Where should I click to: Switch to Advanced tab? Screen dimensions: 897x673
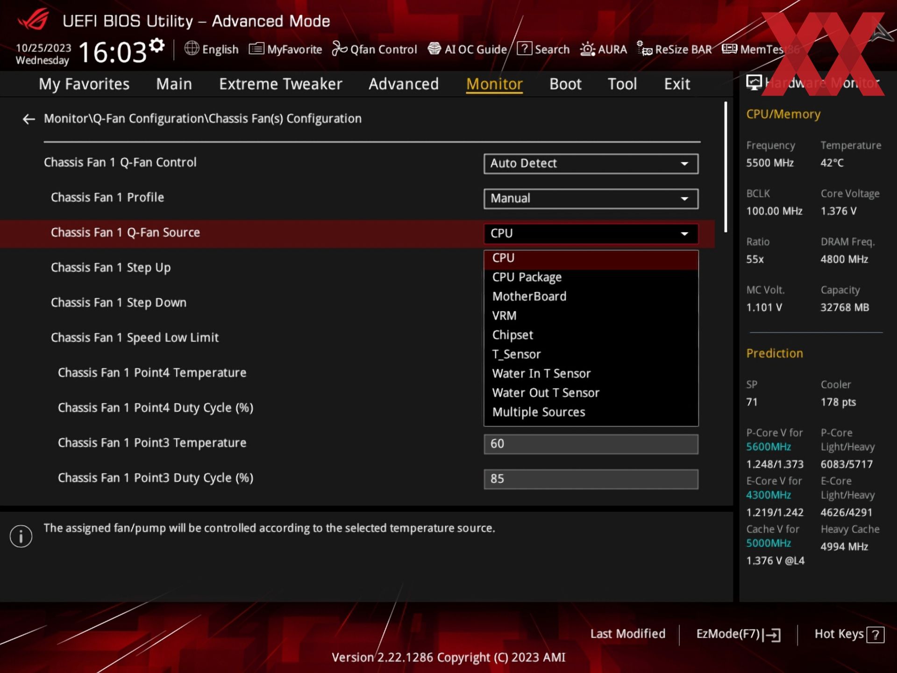(x=404, y=84)
